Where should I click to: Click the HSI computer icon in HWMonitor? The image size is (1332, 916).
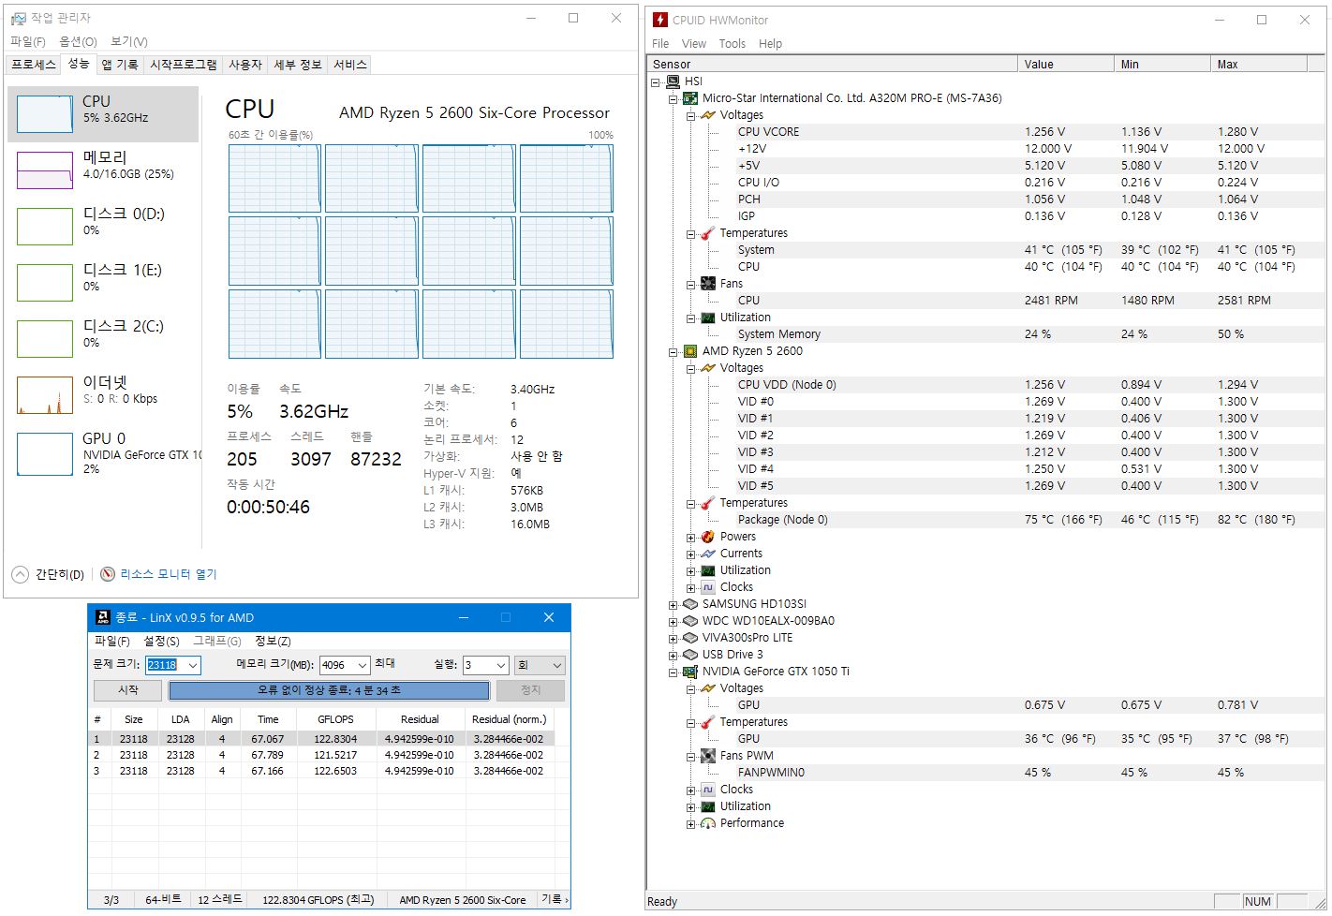coord(673,81)
